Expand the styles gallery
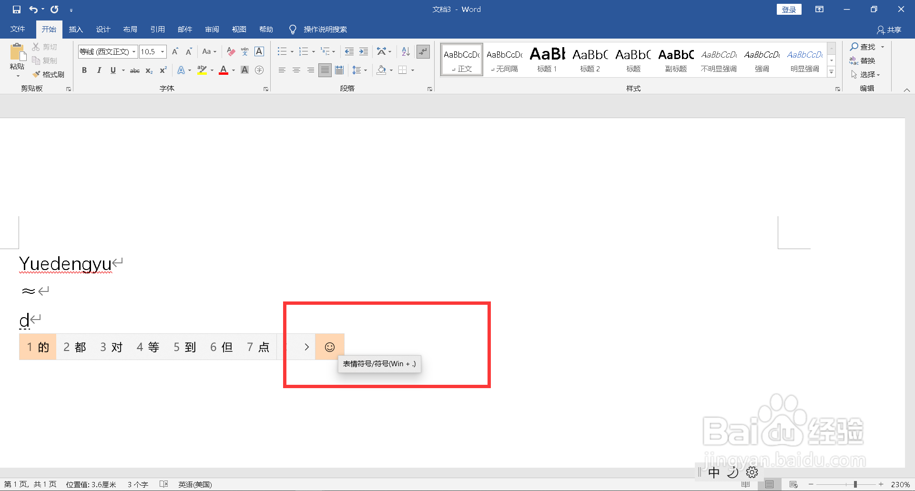Screen dimensions: 915x491 832,72
